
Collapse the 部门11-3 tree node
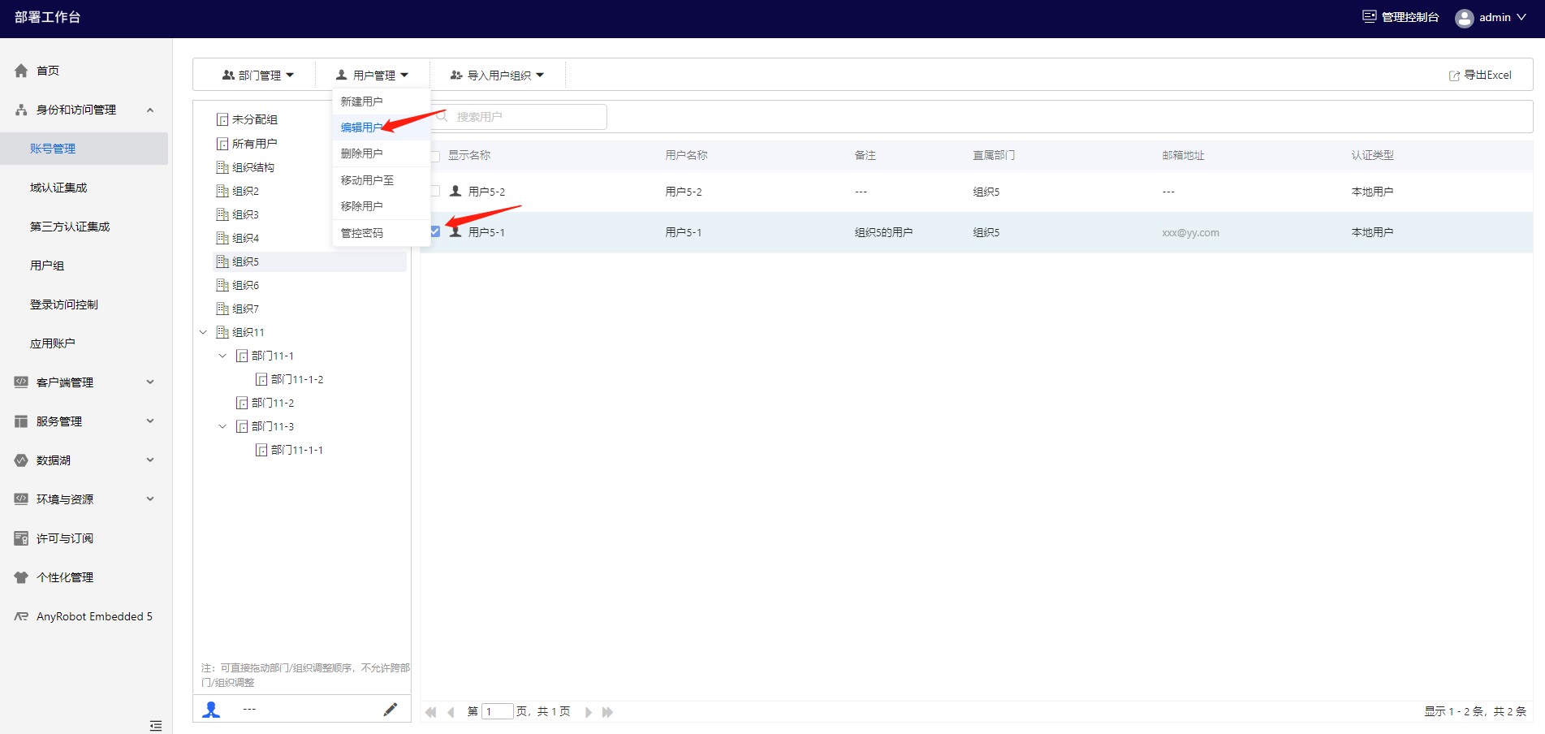click(x=222, y=426)
